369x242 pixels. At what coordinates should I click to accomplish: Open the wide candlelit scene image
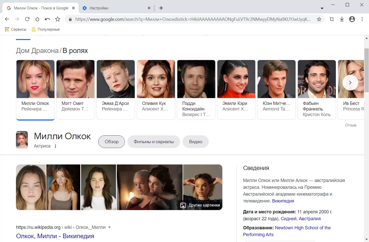click(x=150, y=187)
